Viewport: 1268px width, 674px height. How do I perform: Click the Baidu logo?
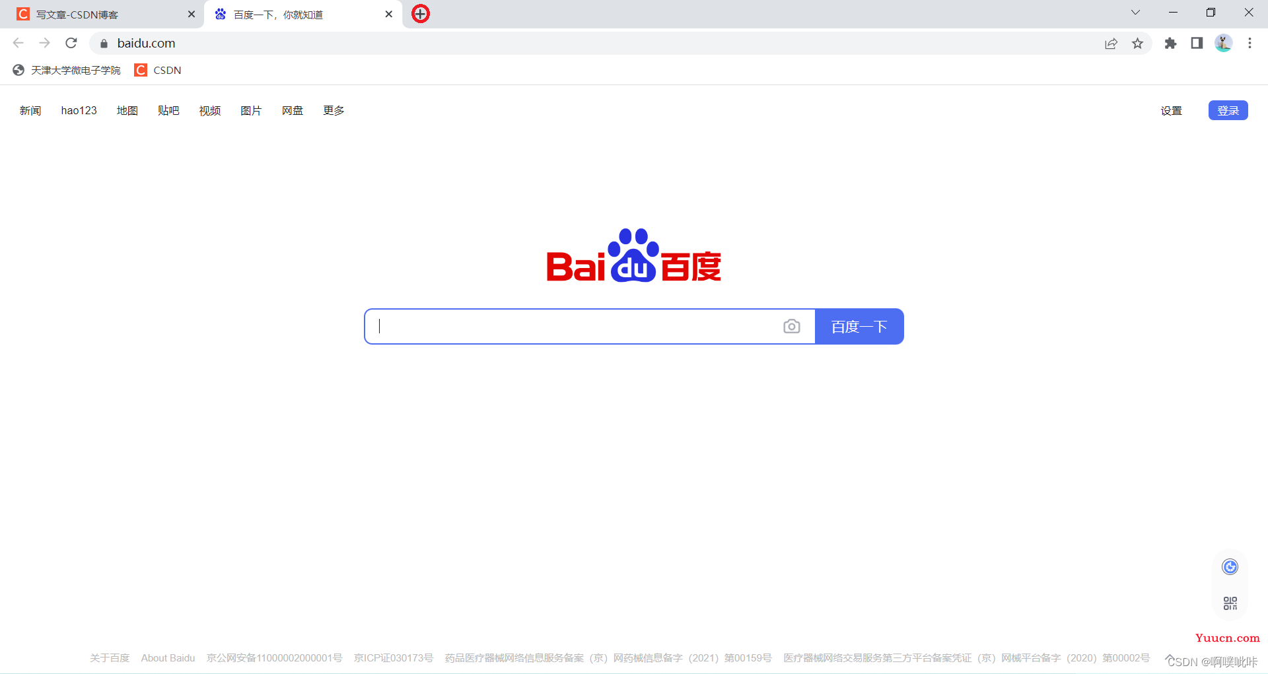pos(633,255)
